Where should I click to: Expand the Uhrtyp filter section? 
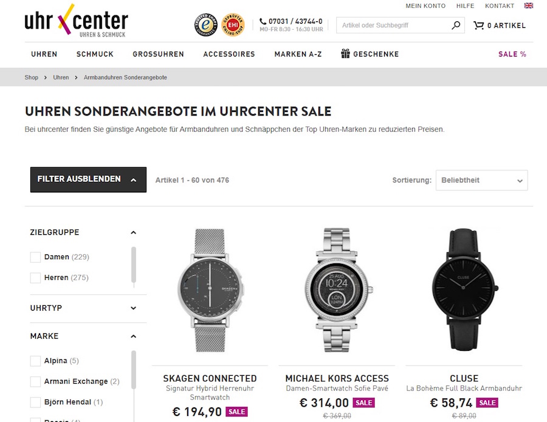[133, 308]
